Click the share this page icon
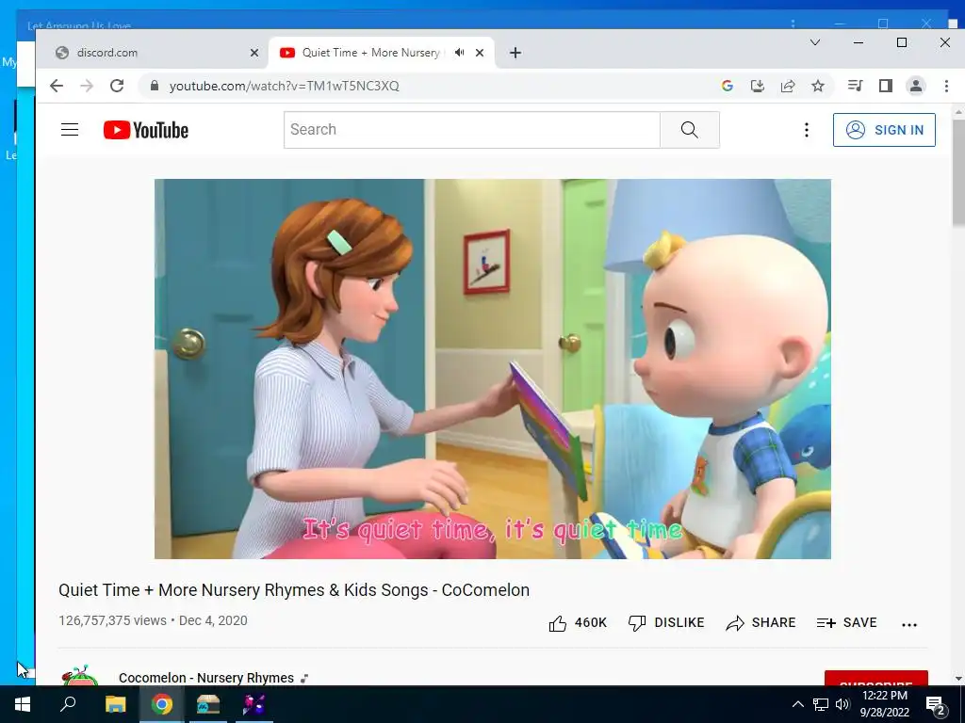The width and height of the screenshot is (965, 723). pos(788,86)
